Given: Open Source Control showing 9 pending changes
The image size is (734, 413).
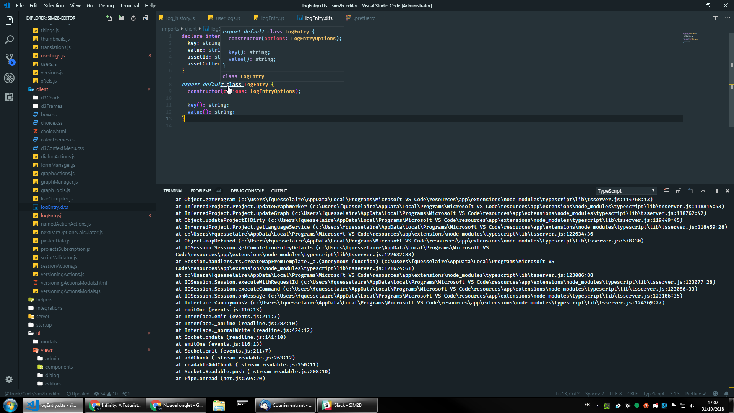Looking at the screenshot, I should tap(9, 59).
